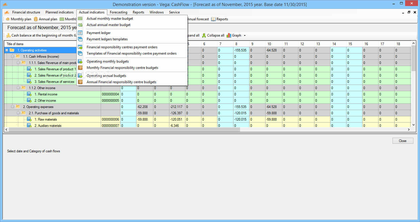
Task: Click the monthly budget icon beside Monthly in toolbar
Action: 62,19
